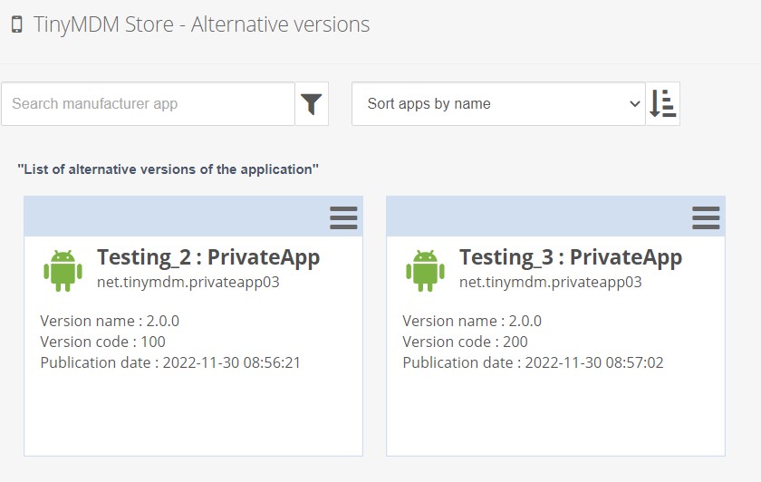Click the 'Version code : 100' line
The image size is (761, 482).
tap(103, 342)
